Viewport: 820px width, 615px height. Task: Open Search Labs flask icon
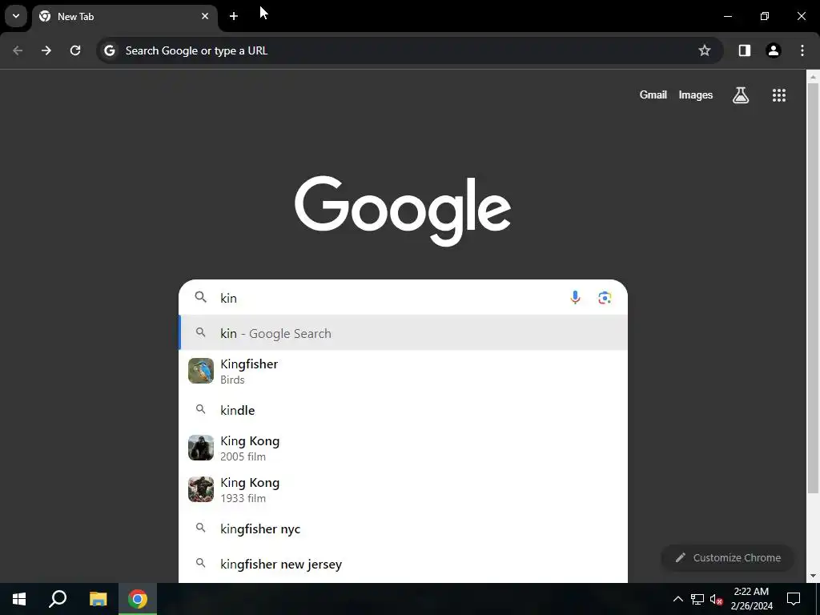pyautogui.click(x=741, y=95)
